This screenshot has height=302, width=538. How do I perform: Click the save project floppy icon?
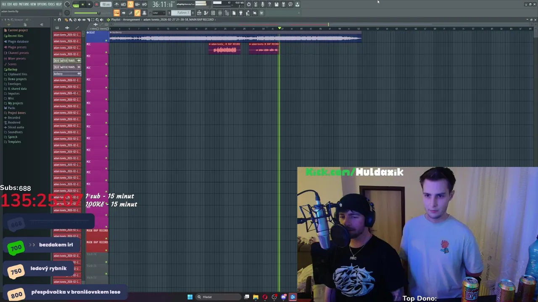tap(277, 5)
